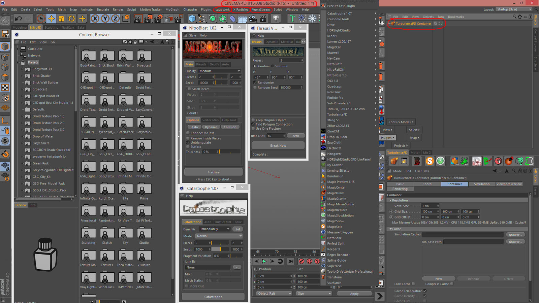
Task: Select the Live Selection cursor tool
Action: (41, 19)
